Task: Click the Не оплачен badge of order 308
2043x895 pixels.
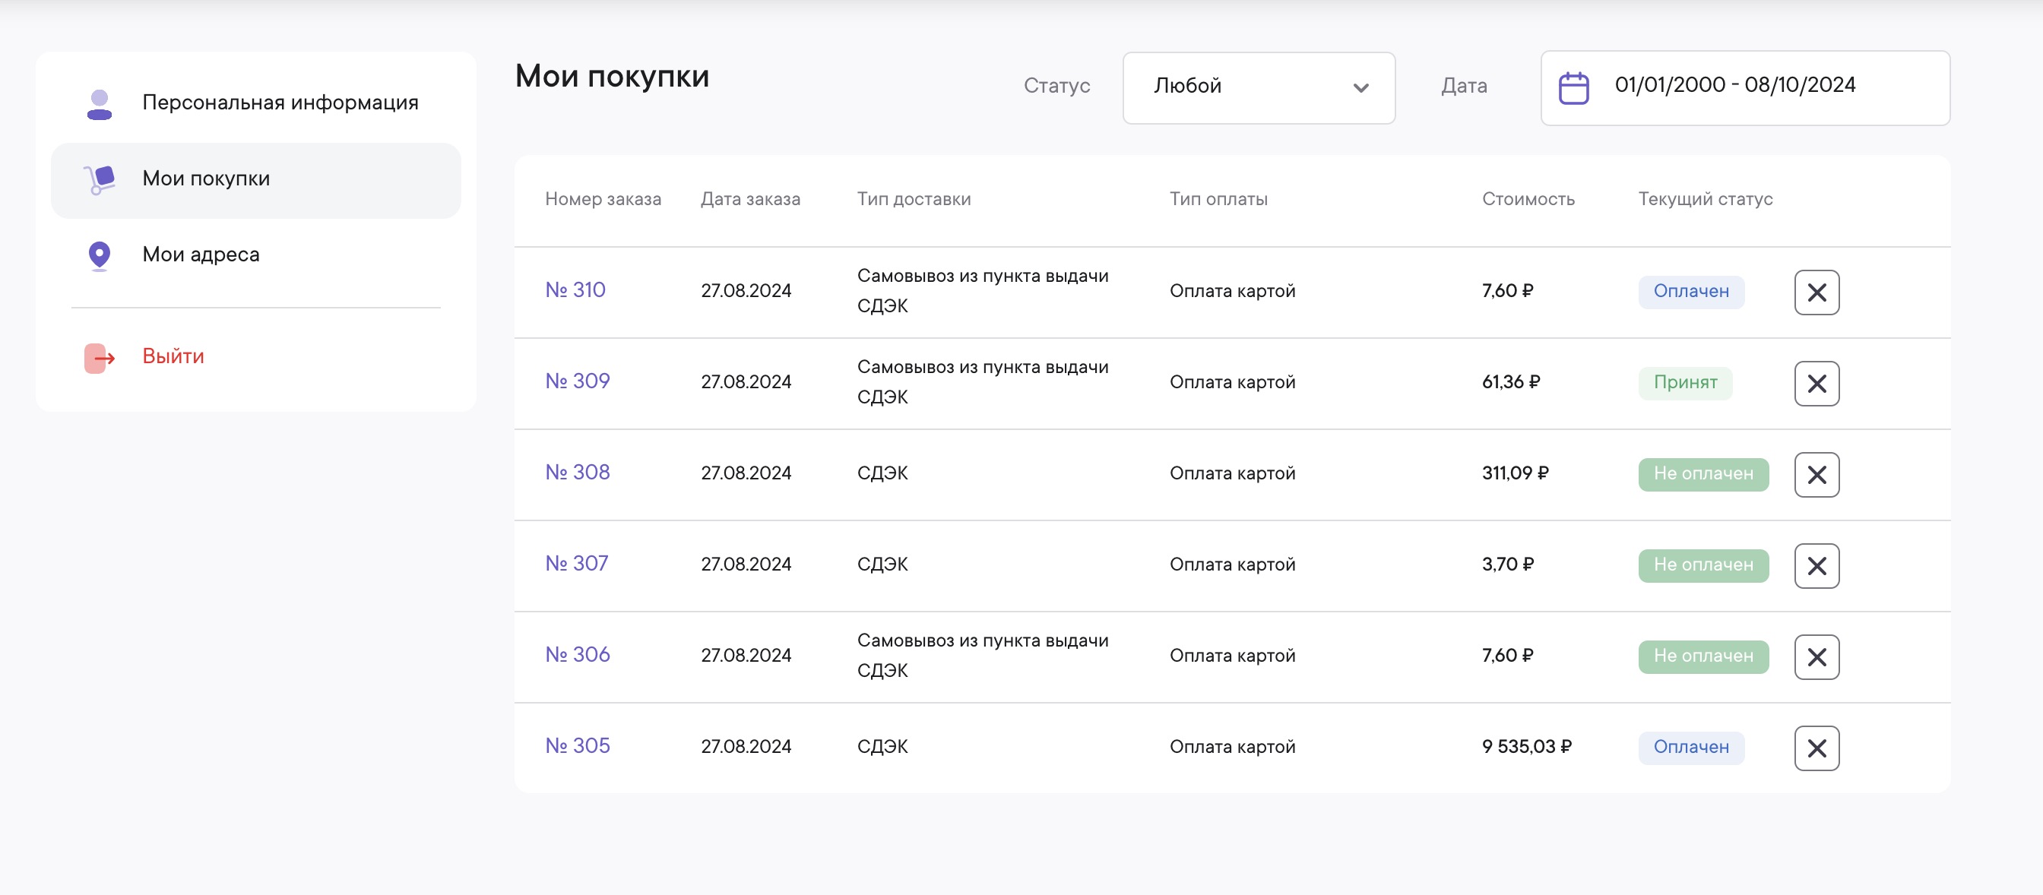Action: 1703,474
